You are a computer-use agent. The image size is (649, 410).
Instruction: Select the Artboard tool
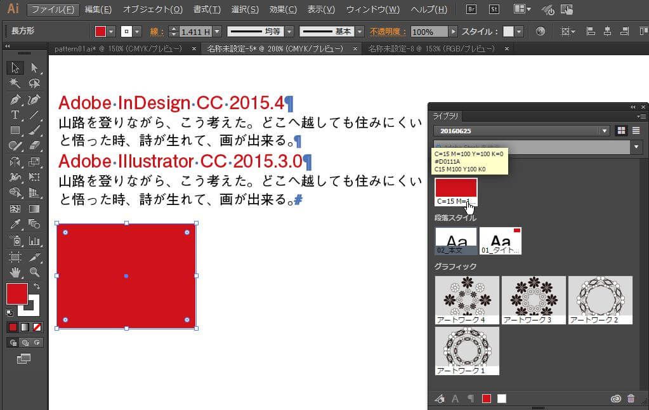pyautogui.click(x=15, y=257)
